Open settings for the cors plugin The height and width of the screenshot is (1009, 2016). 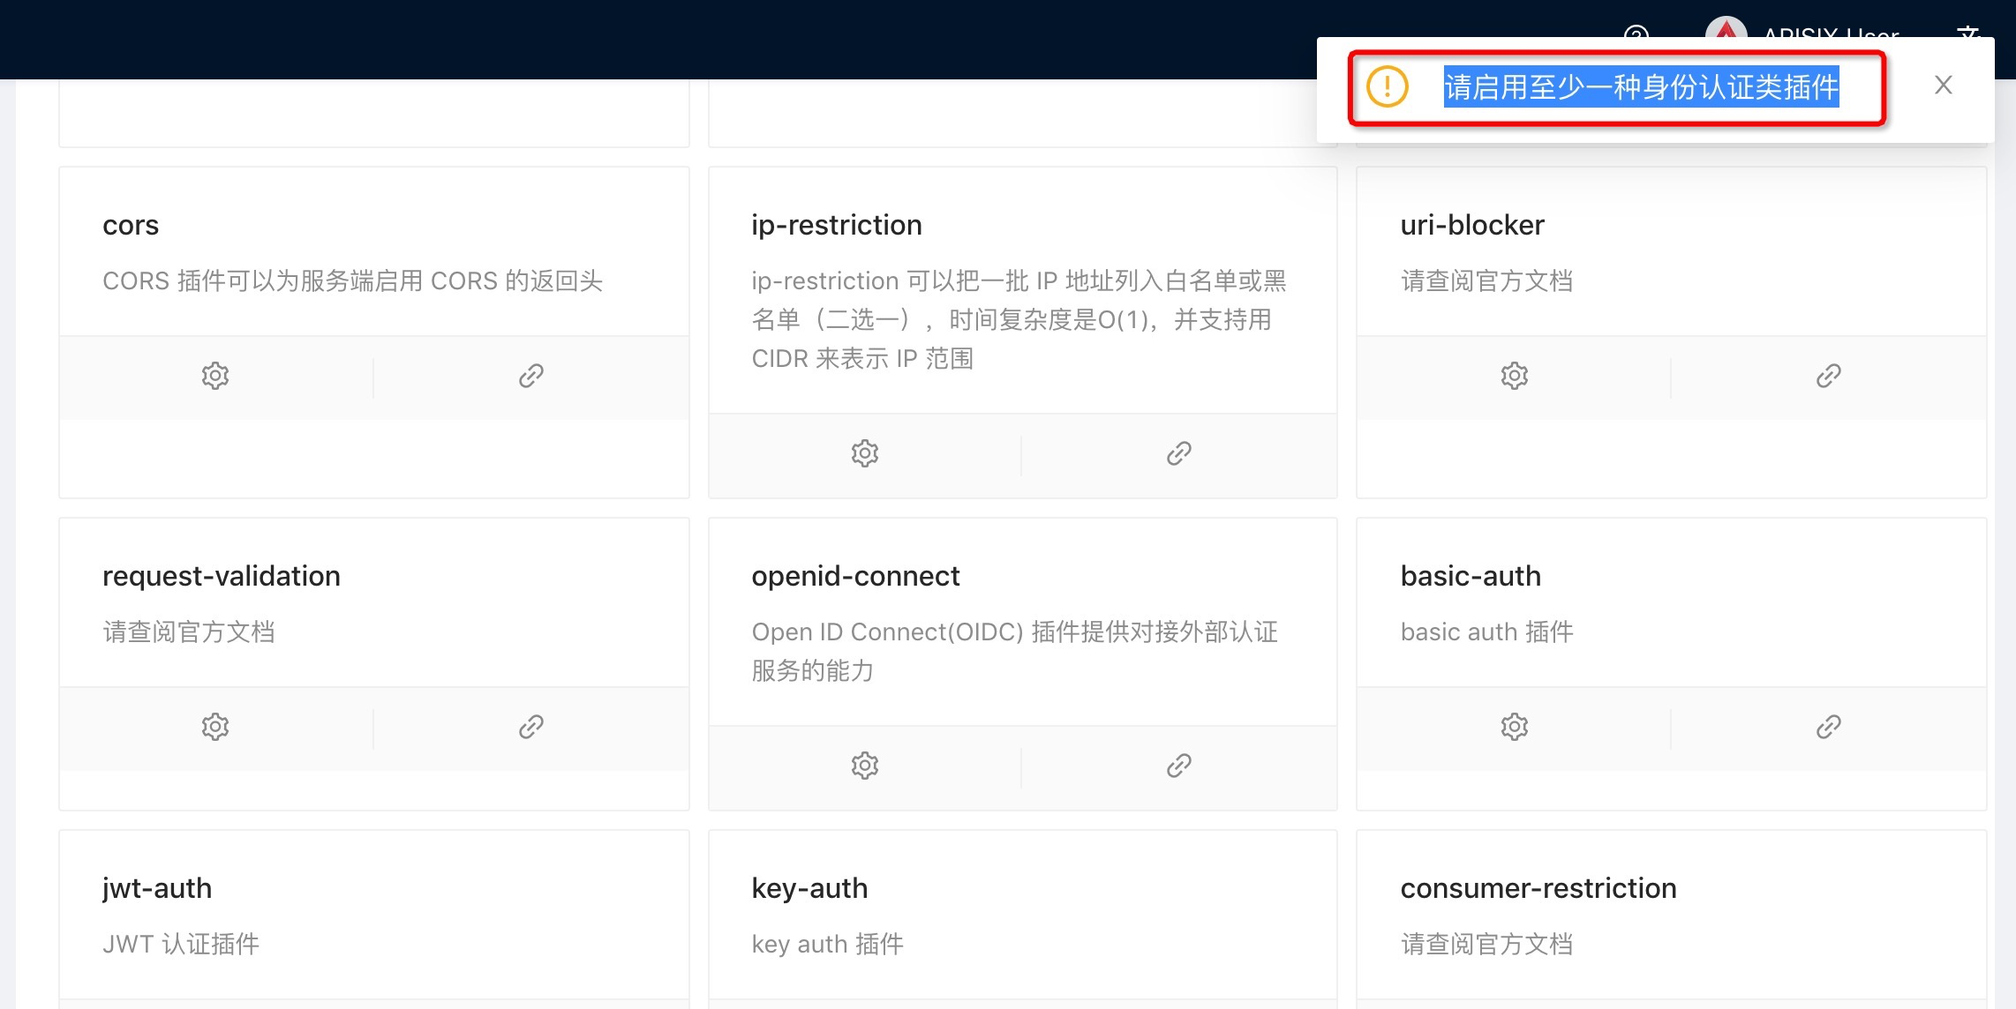pos(214,376)
